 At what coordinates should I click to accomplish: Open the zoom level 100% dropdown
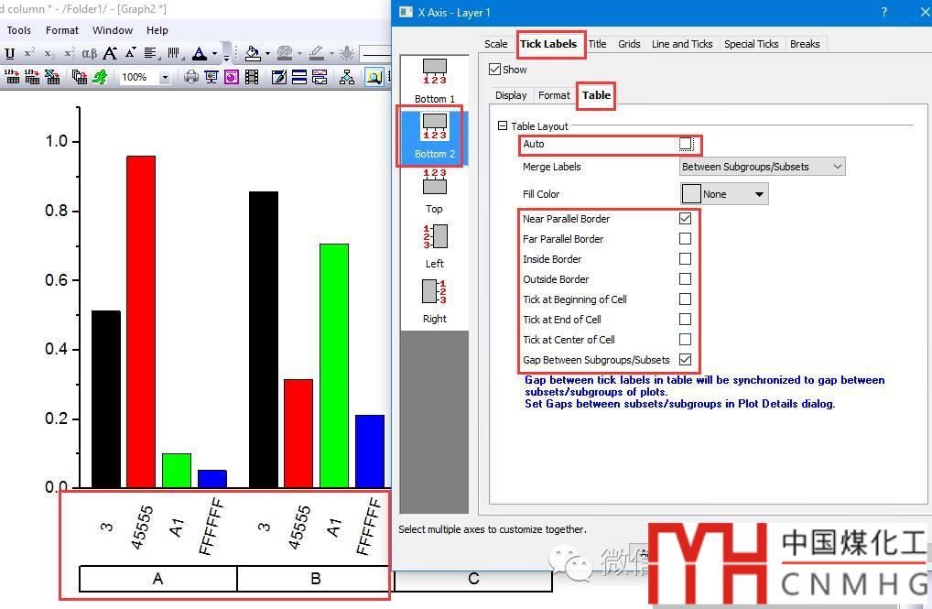[165, 78]
